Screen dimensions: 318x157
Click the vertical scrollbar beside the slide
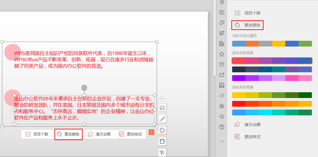[215, 38]
